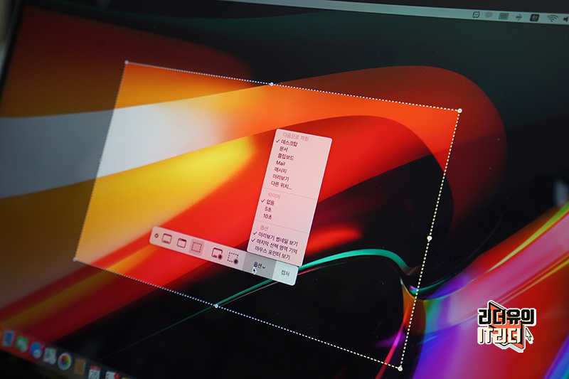Viewport: 569px width, 379px height.
Task: Open the 옵션 options dropdown
Action: coord(259,266)
